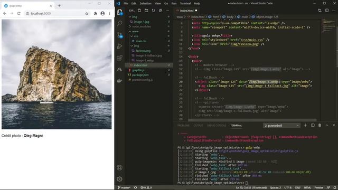Open the Help menu
Viewport: 338px width, 190px height.
[x=197, y=4]
